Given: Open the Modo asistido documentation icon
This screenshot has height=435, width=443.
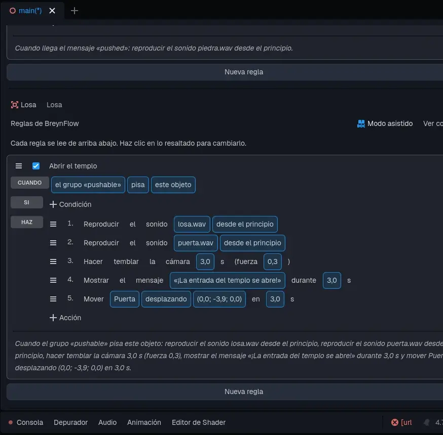Looking at the screenshot, I should (x=361, y=124).
